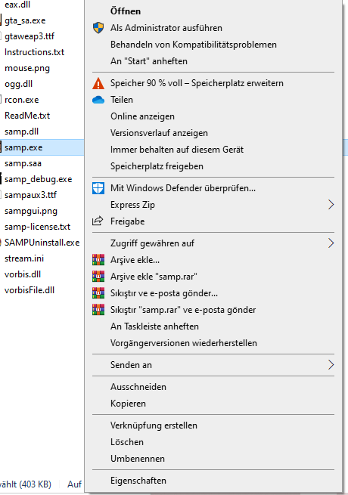Click the WinRAR icon next to Arşive ekle...

click(x=98, y=260)
